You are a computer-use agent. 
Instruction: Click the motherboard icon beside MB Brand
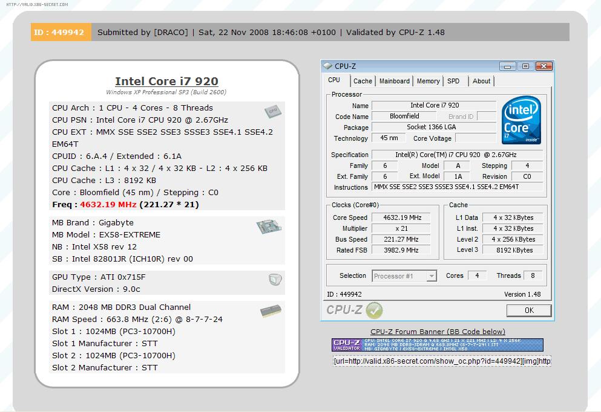click(x=269, y=227)
